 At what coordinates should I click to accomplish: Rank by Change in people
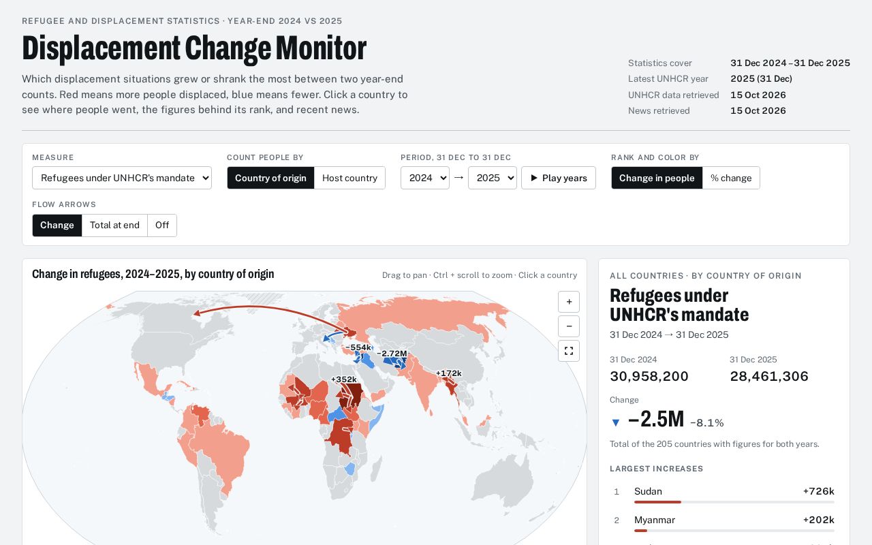(x=657, y=178)
